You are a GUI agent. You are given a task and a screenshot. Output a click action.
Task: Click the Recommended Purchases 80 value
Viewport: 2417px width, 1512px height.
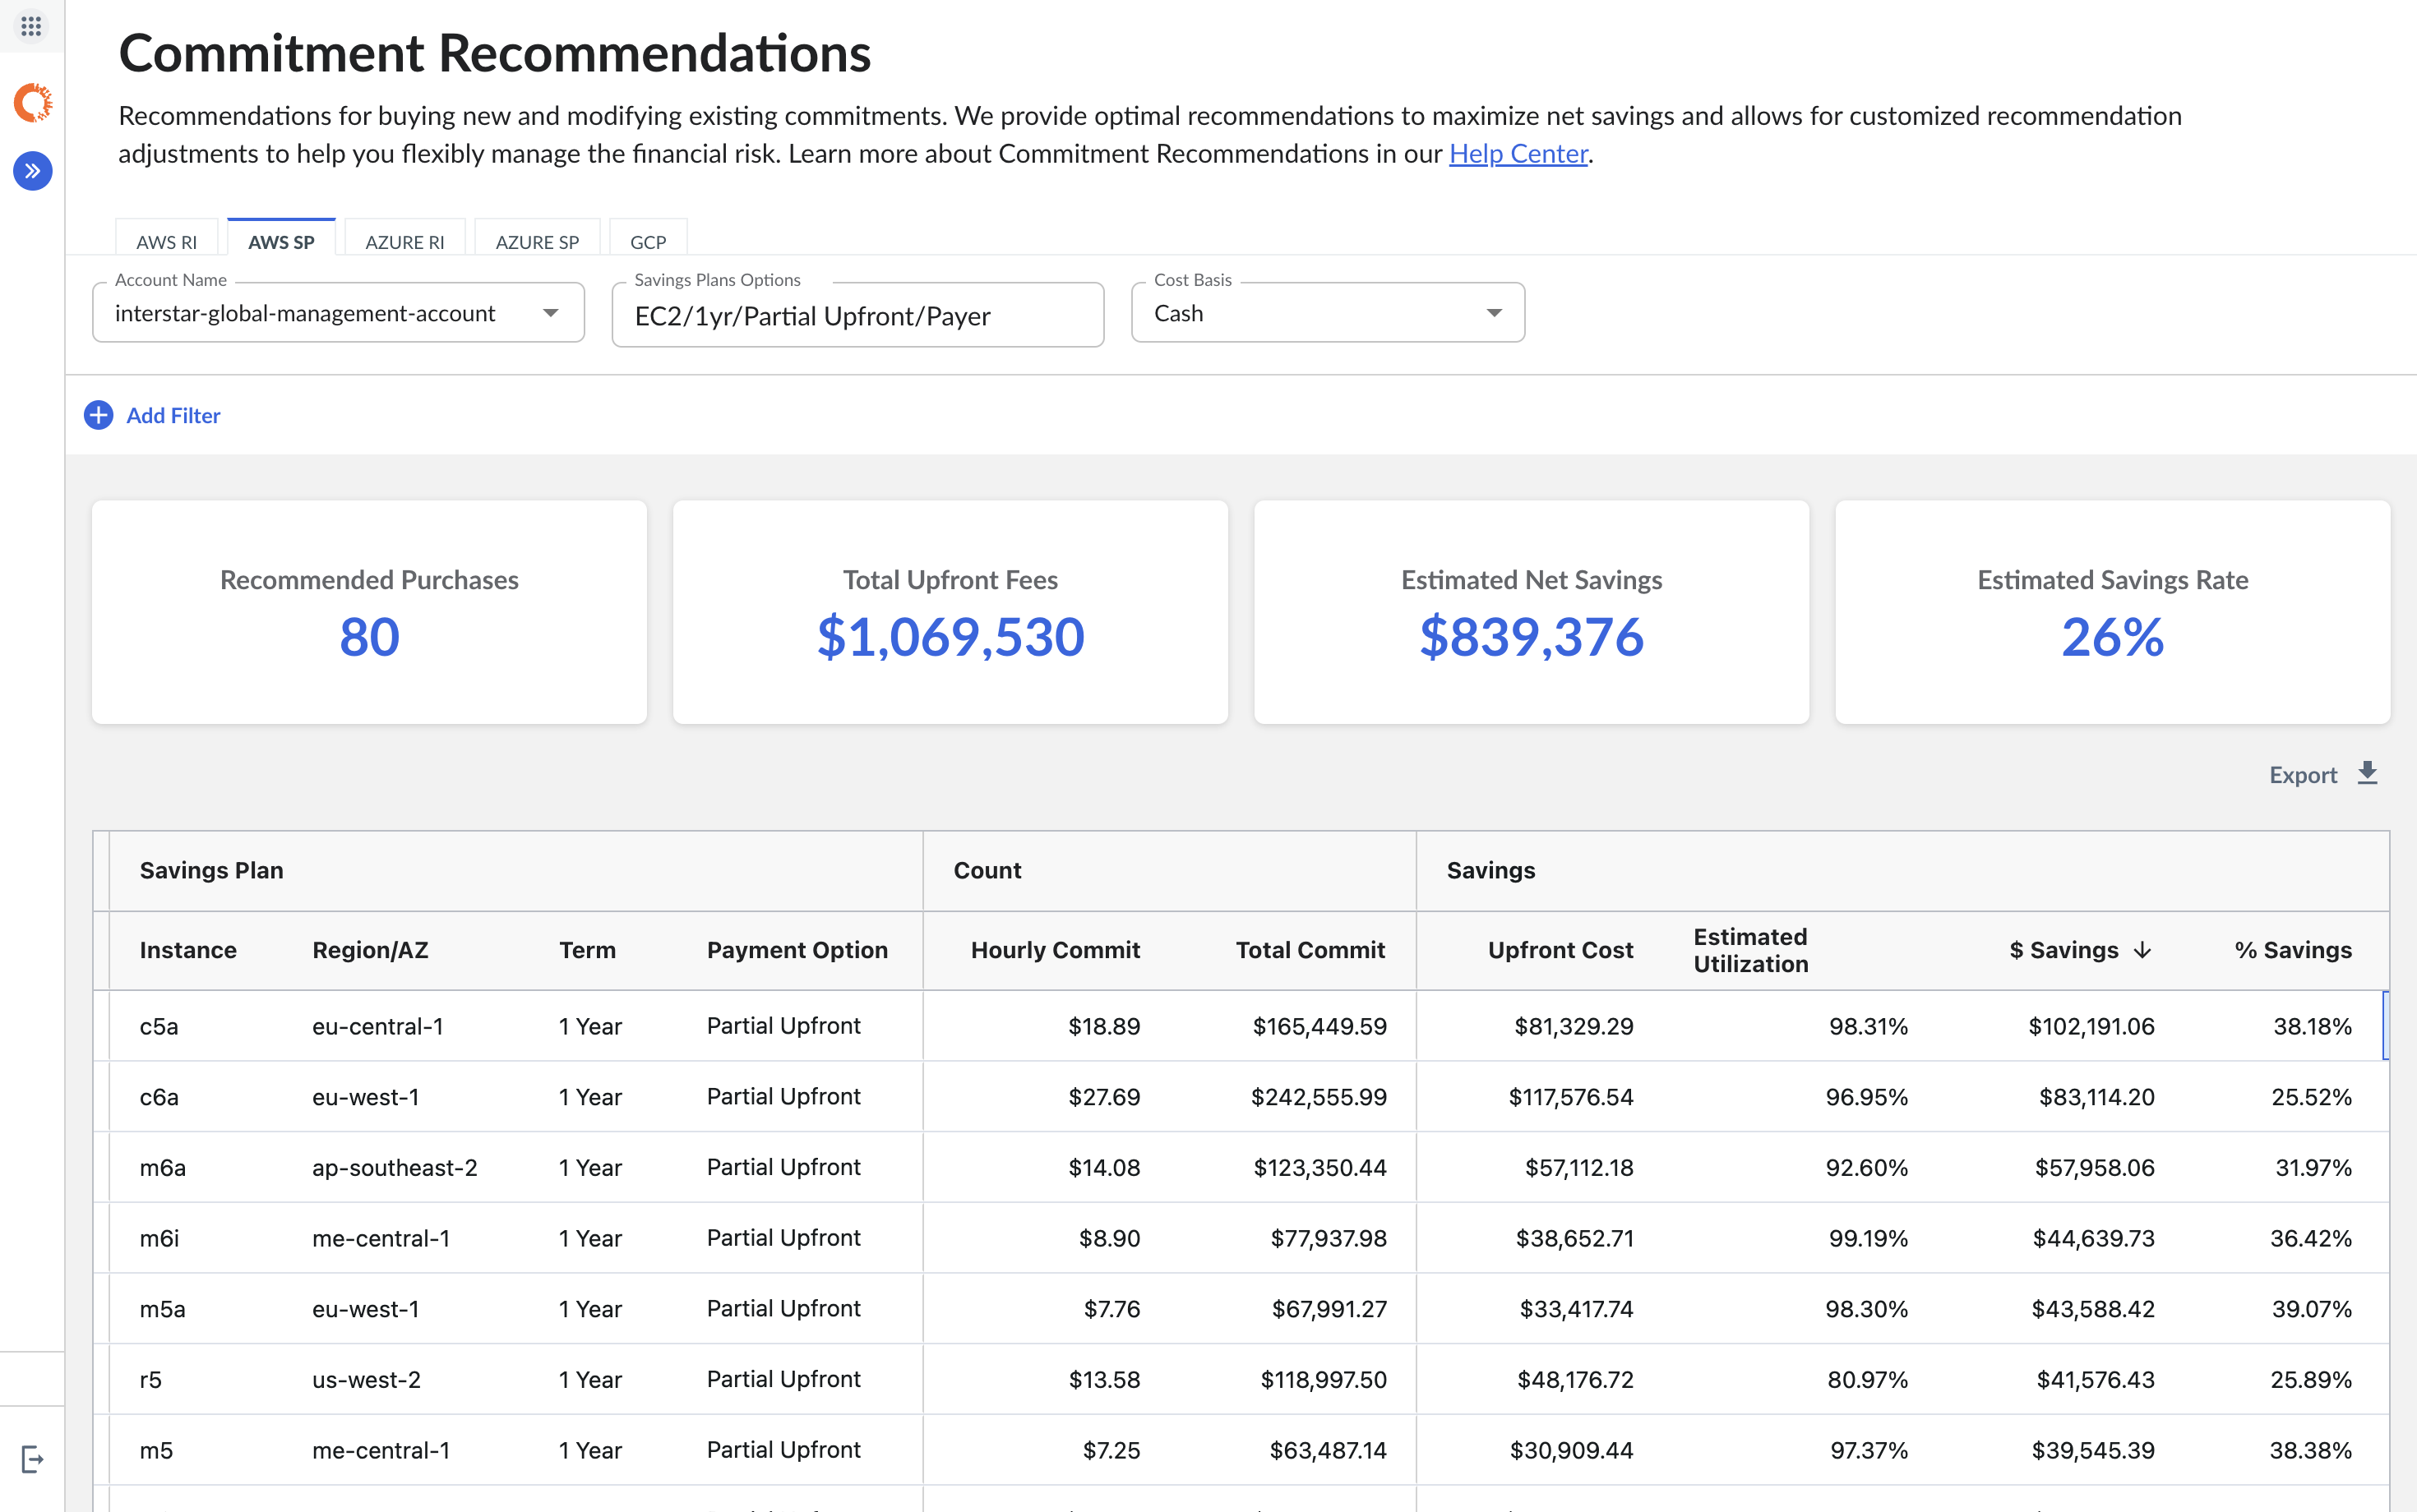[x=369, y=637]
